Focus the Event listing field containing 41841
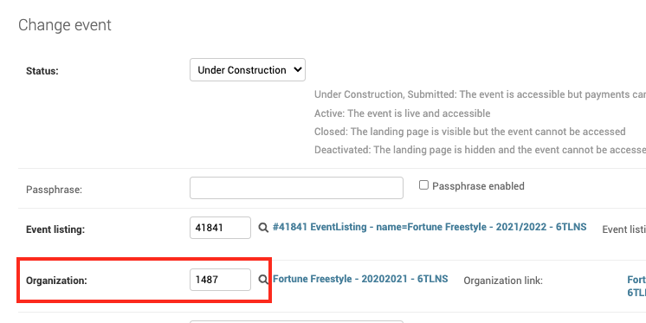 click(220, 228)
